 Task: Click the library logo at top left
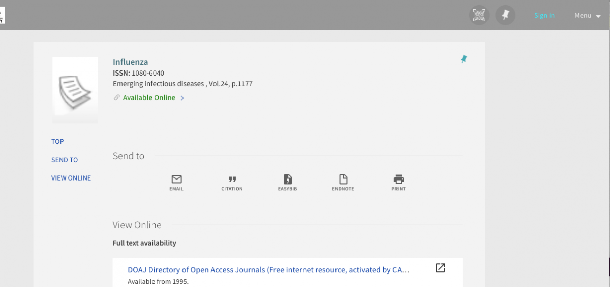pos(2,15)
